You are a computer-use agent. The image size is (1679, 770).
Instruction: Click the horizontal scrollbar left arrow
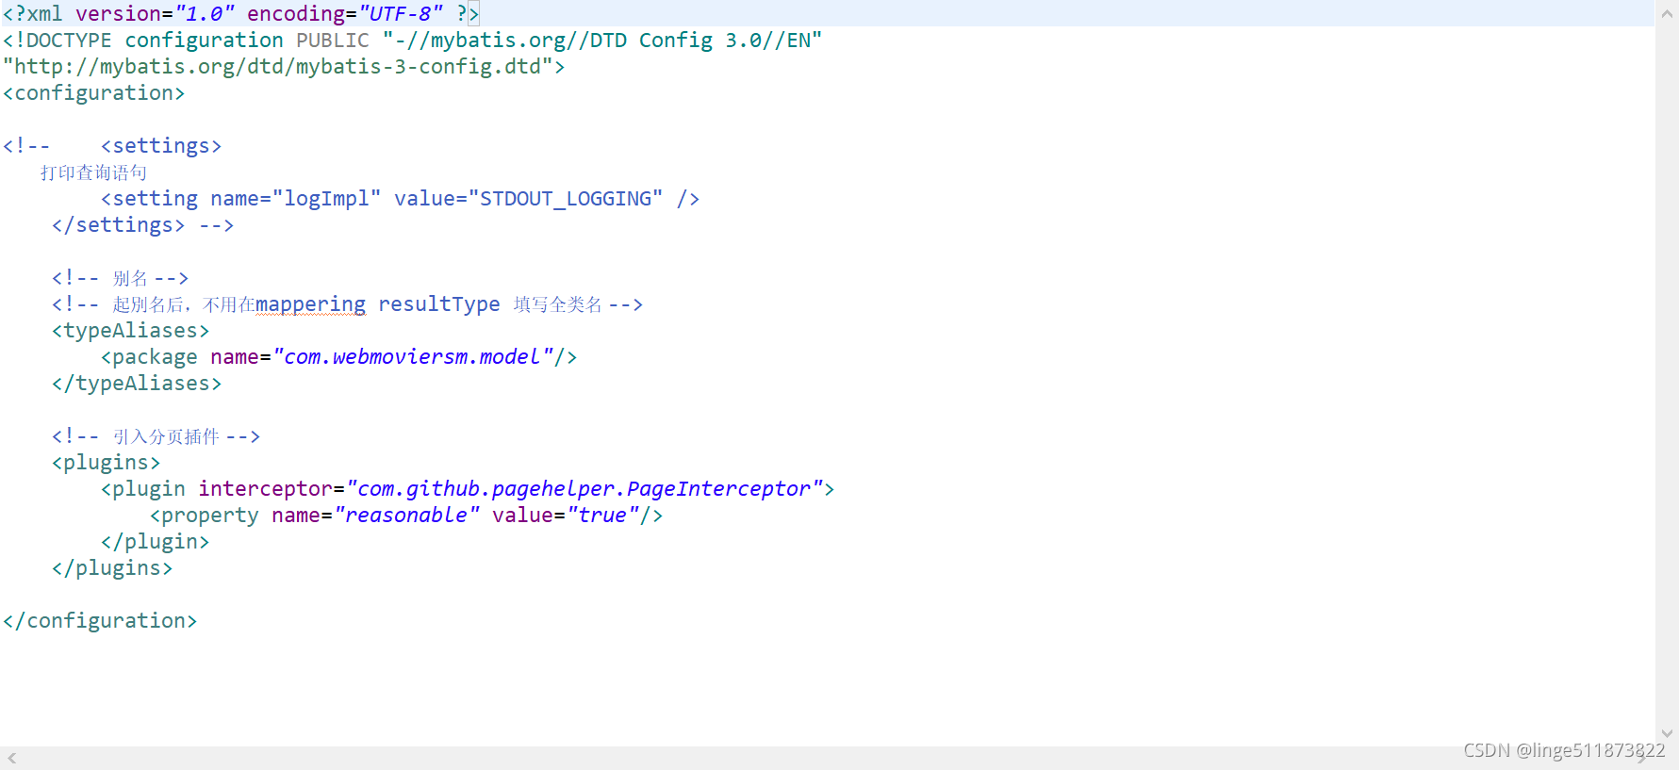pyautogui.click(x=11, y=758)
